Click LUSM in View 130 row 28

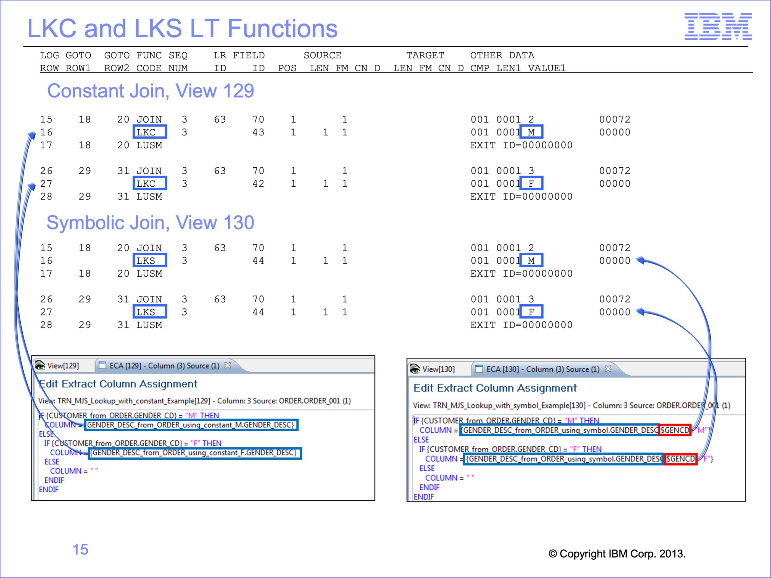point(149,325)
